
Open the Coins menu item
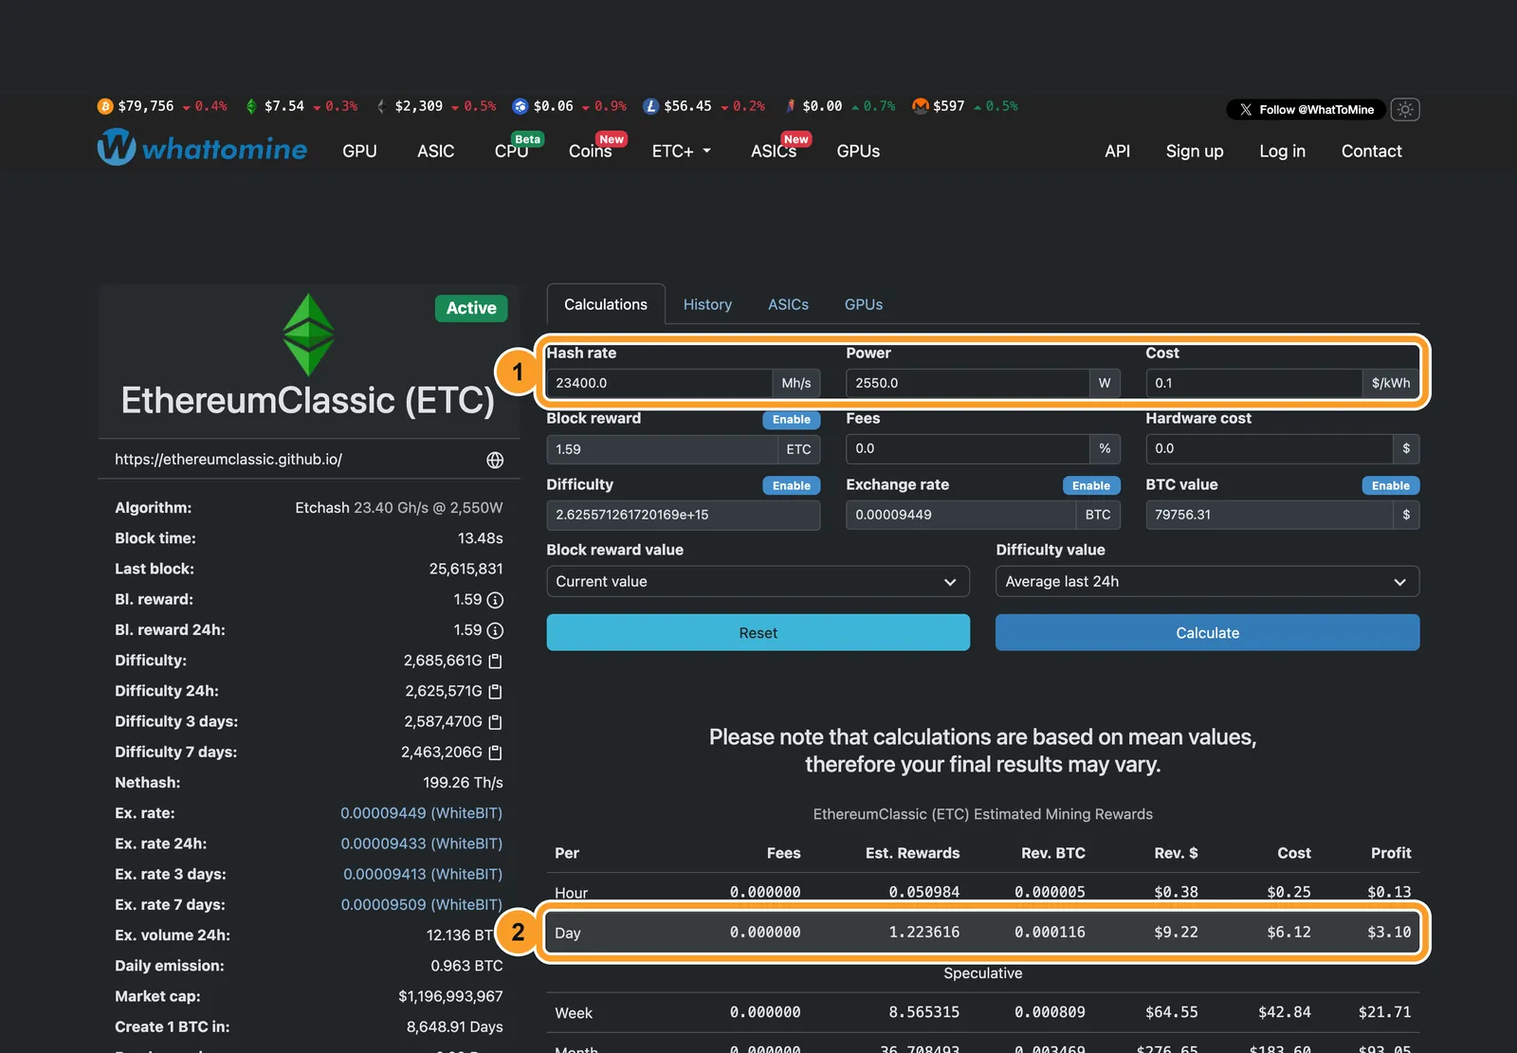click(590, 151)
